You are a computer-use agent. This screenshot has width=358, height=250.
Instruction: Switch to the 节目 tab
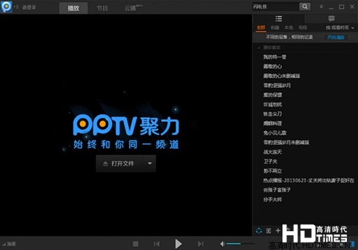102,8
